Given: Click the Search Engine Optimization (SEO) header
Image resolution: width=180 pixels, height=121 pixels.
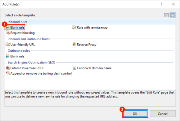Looking at the screenshot, I should 31,62.
